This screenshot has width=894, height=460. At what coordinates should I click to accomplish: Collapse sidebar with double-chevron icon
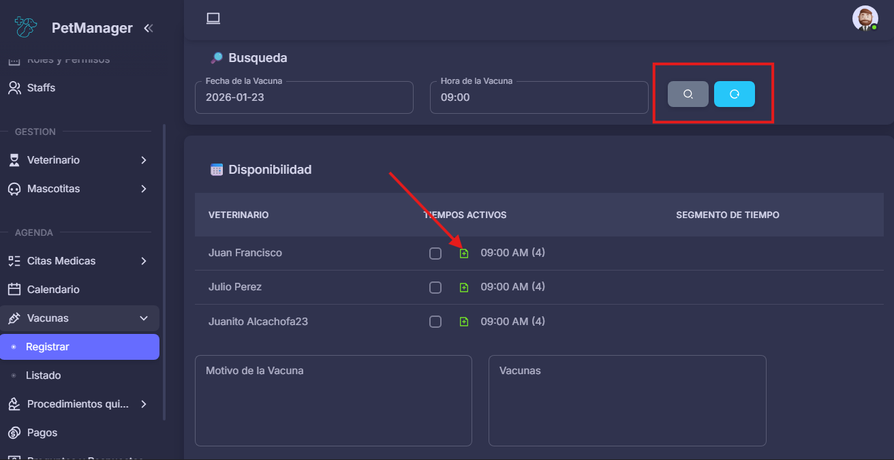(x=148, y=28)
